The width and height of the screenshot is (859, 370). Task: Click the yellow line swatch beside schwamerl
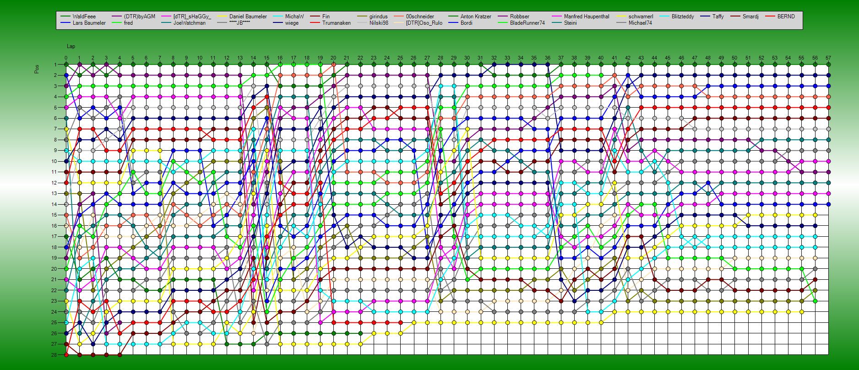tap(621, 16)
